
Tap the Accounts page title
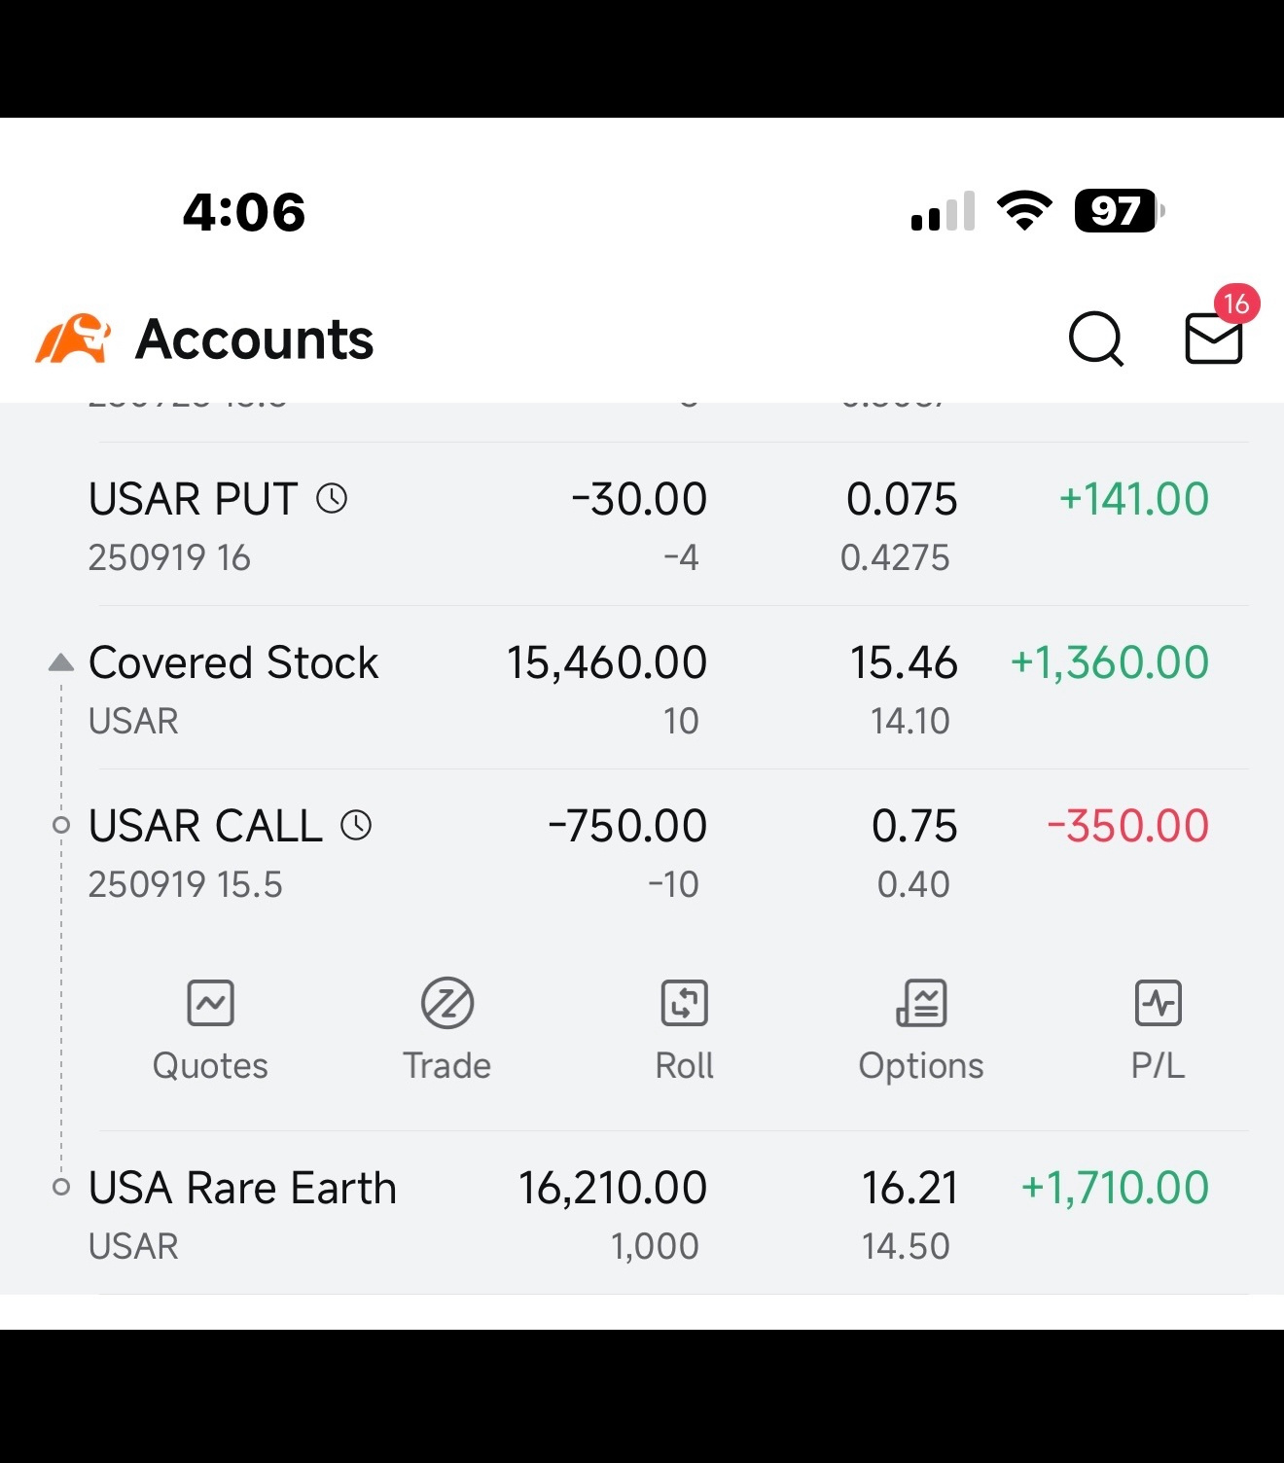(255, 339)
